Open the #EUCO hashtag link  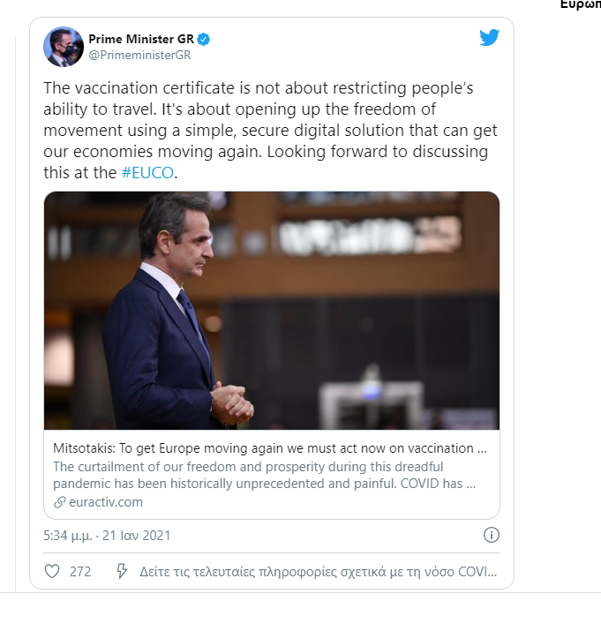click(x=147, y=173)
